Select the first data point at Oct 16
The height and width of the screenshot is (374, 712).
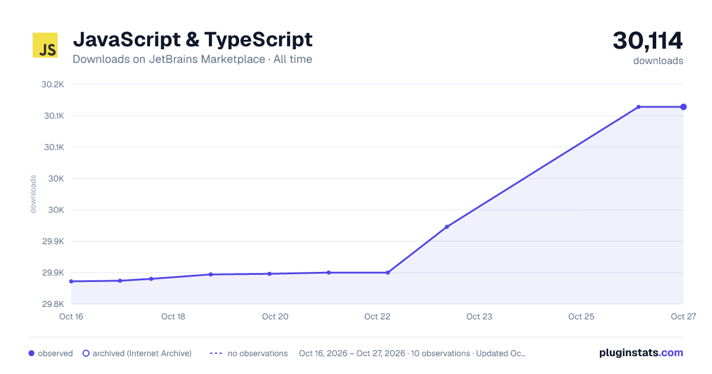click(71, 281)
